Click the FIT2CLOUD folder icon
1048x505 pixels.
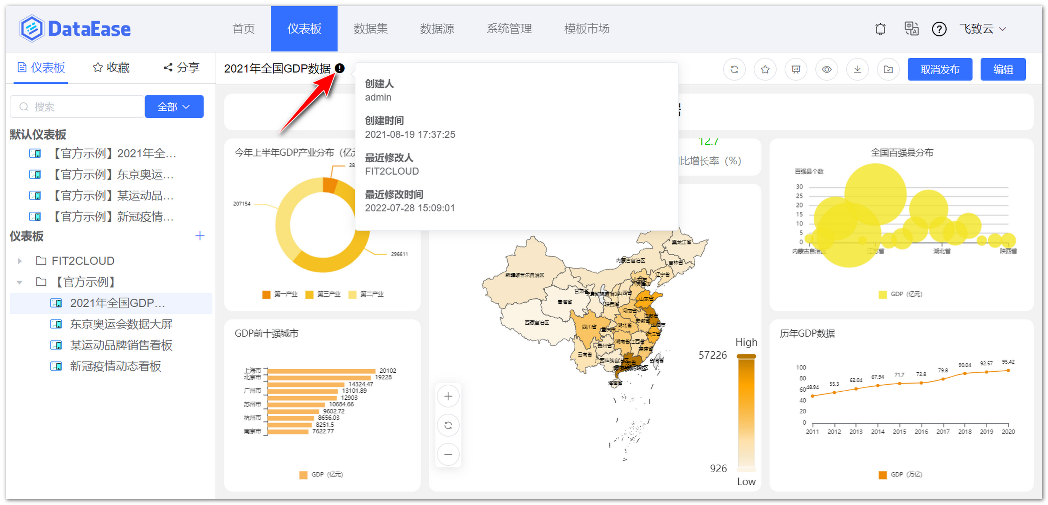[41, 260]
